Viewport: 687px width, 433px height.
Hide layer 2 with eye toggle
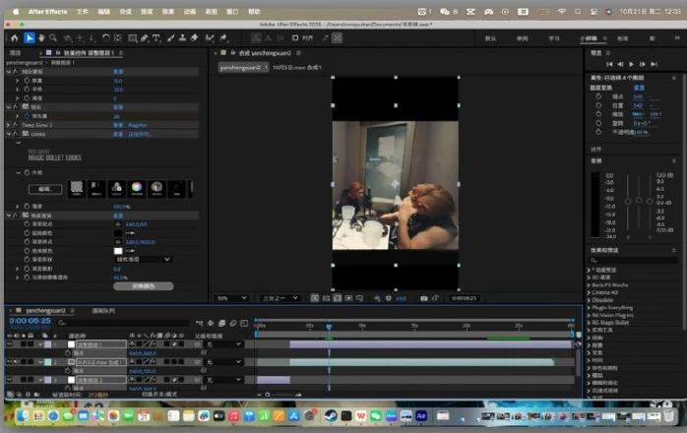[x=9, y=361]
